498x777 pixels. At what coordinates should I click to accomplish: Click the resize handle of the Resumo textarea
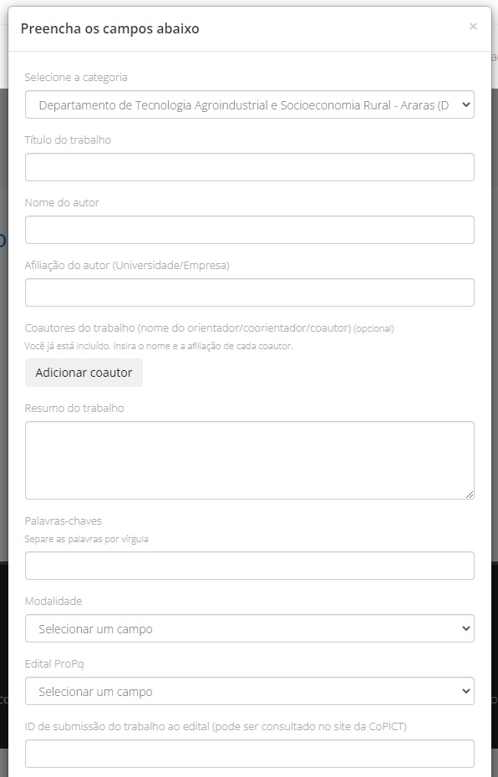tap(470, 494)
